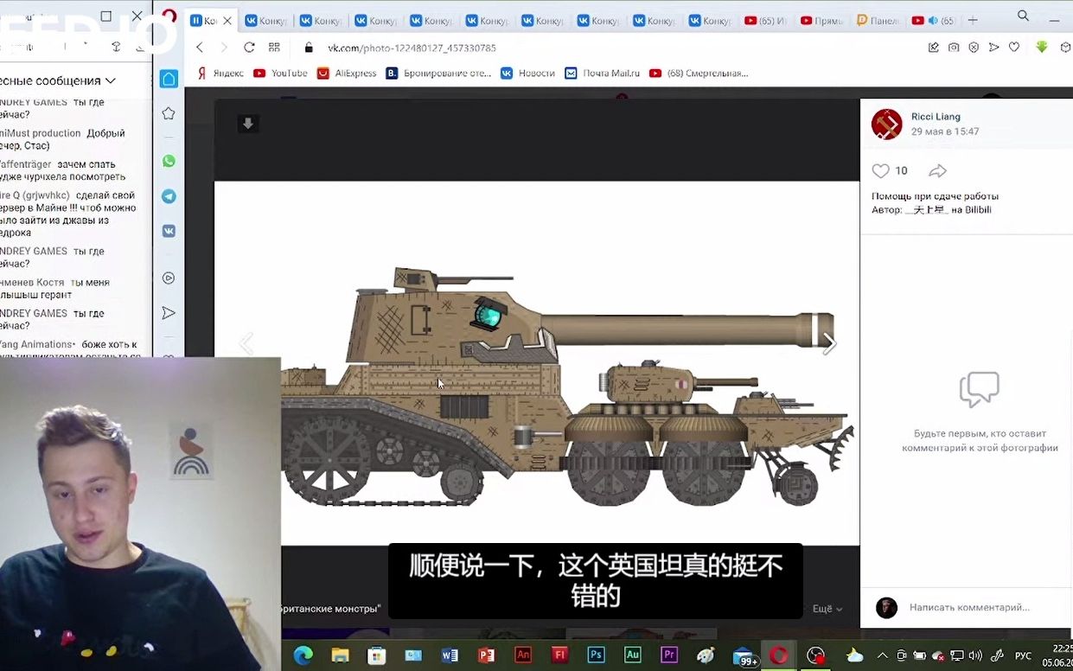Take a snapshot with the camera icon
The image size is (1073, 671).
954,48
